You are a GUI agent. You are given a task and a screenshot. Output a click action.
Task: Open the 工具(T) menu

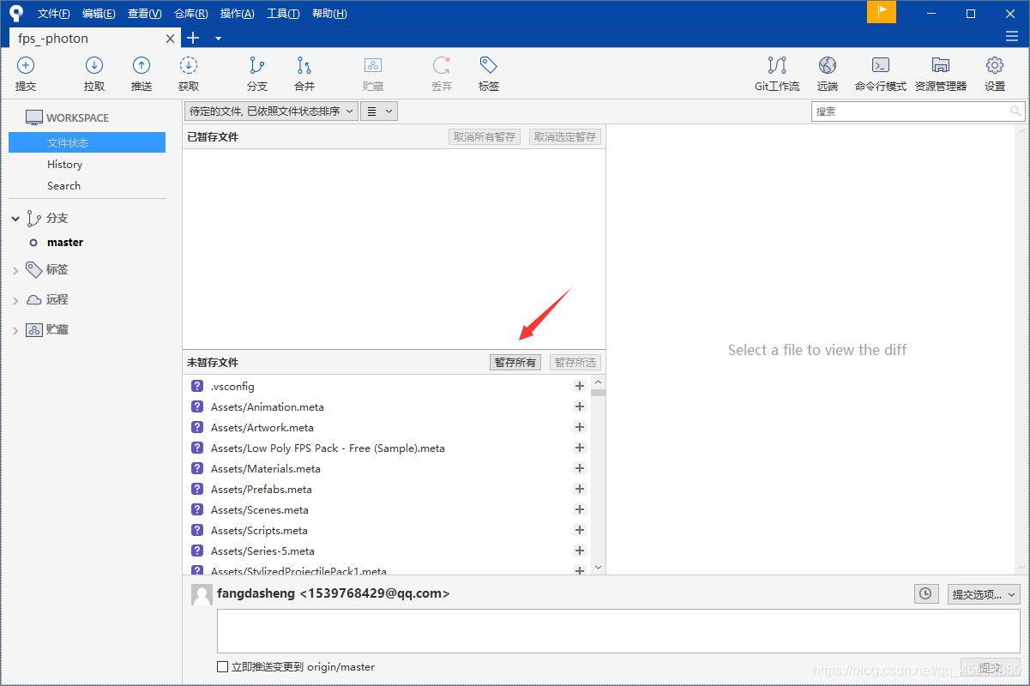point(283,14)
